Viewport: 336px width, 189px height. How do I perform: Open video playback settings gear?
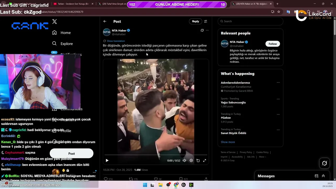(x=191, y=160)
